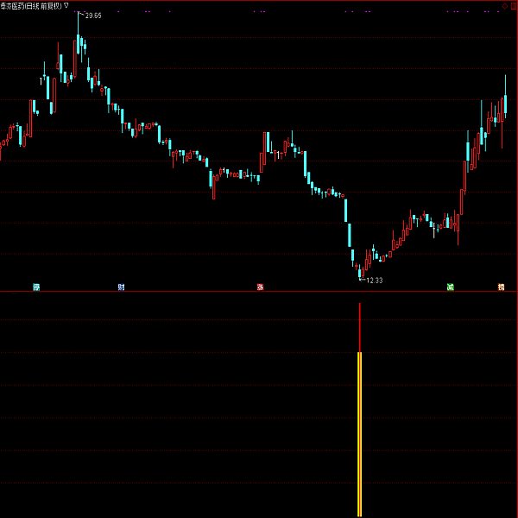Select the tall yellow signal bar in indicator panel

tap(359, 432)
